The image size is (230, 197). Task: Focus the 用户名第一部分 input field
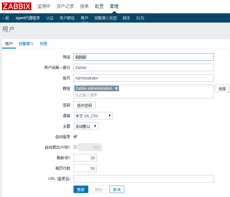coord(144,67)
